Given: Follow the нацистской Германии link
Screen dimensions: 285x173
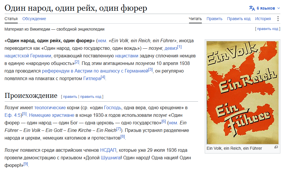Looking at the screenshot, I should pos(28,56).
